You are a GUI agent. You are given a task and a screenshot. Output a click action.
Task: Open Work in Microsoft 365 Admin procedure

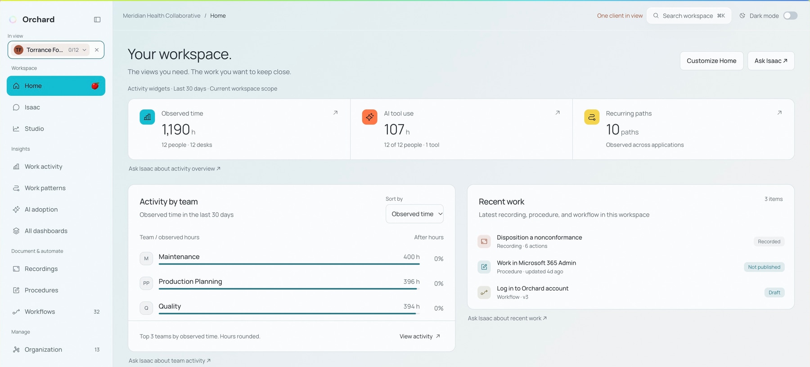(x=631, y=267)
